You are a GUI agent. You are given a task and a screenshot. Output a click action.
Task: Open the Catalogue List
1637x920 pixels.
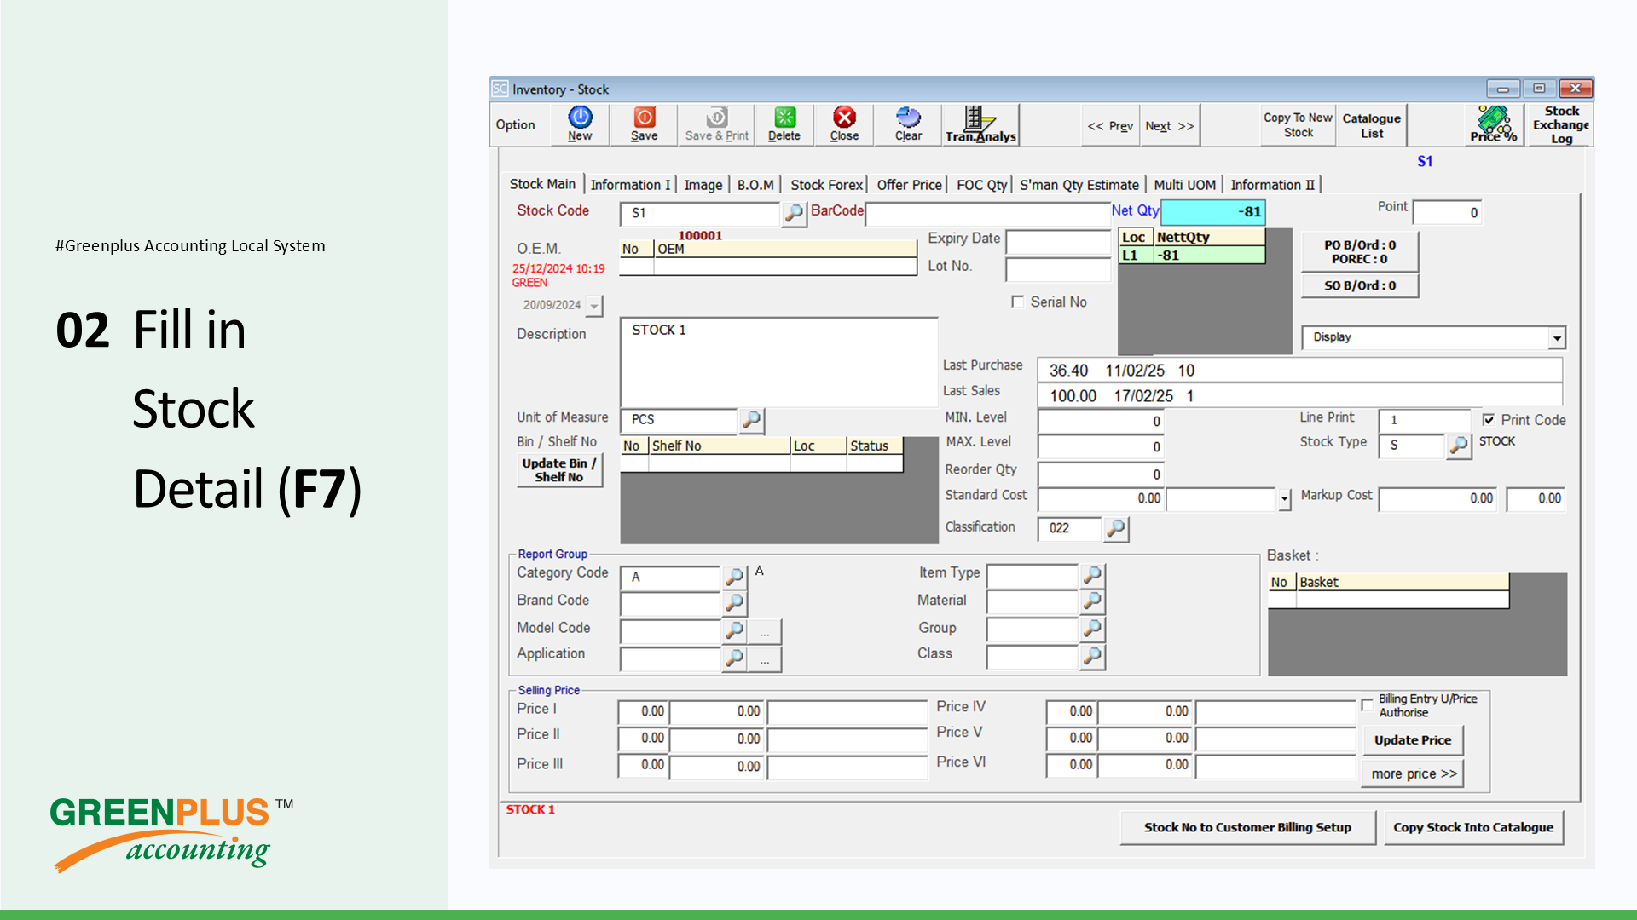(x=1371, y=125)
